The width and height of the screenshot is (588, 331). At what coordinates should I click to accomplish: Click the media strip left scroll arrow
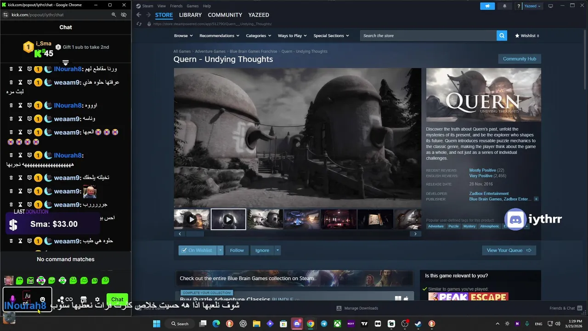coord(180,234)
